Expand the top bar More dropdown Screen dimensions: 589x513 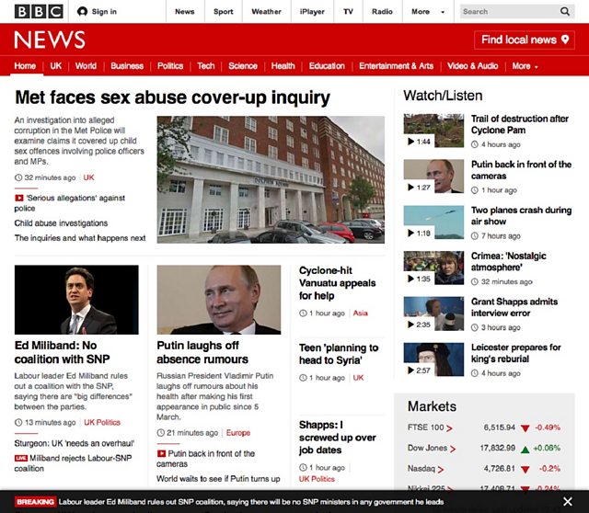[428, 12]
